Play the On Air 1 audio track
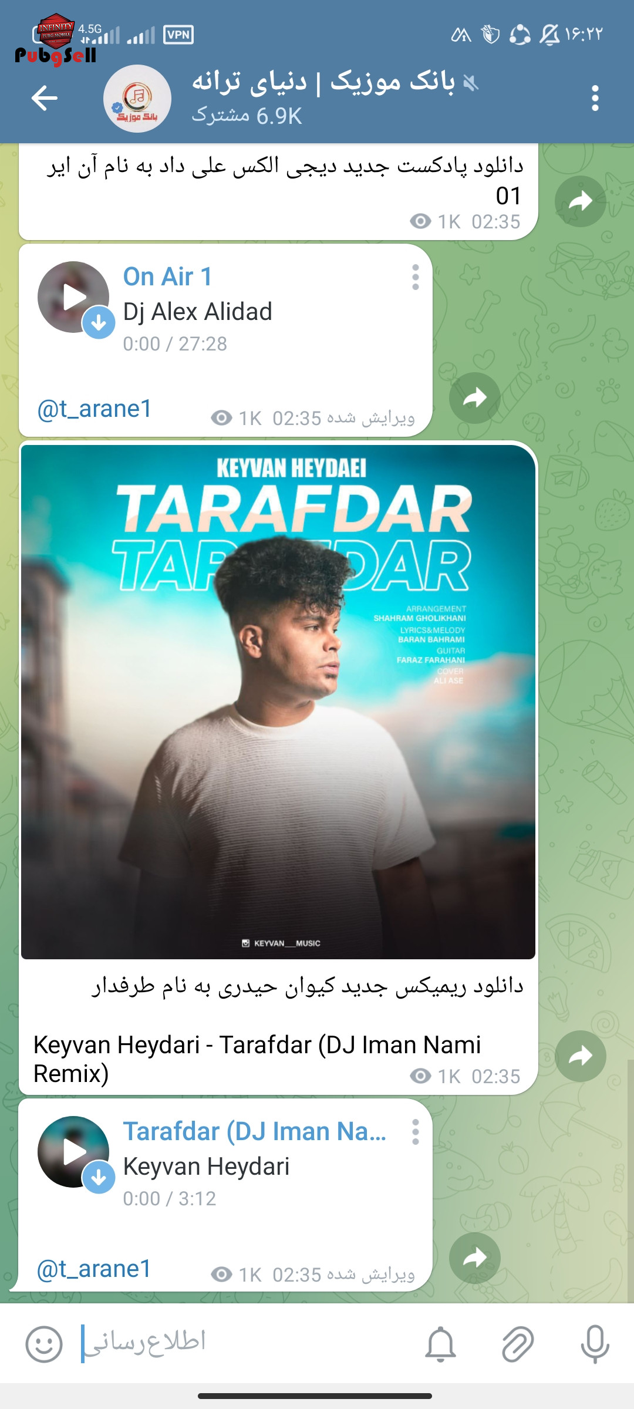This screenshot has height=1409, width=634. point(73,296)
